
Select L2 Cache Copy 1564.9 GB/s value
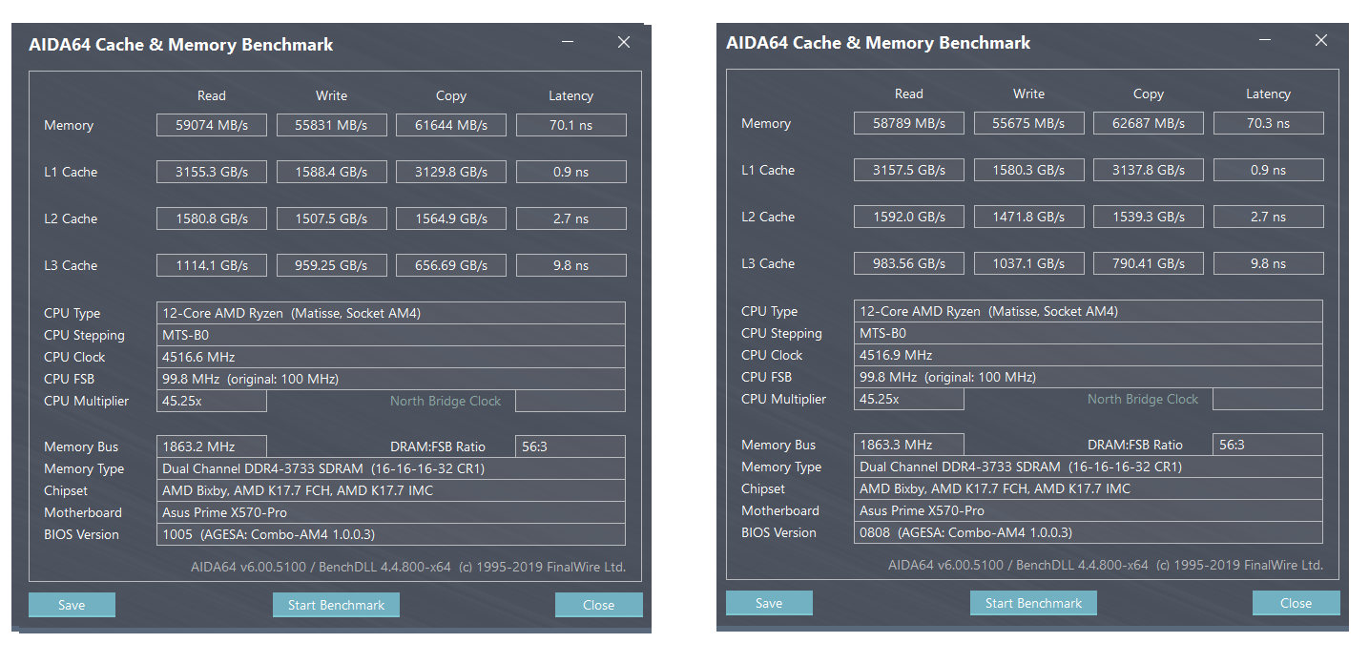coord(451,218)
